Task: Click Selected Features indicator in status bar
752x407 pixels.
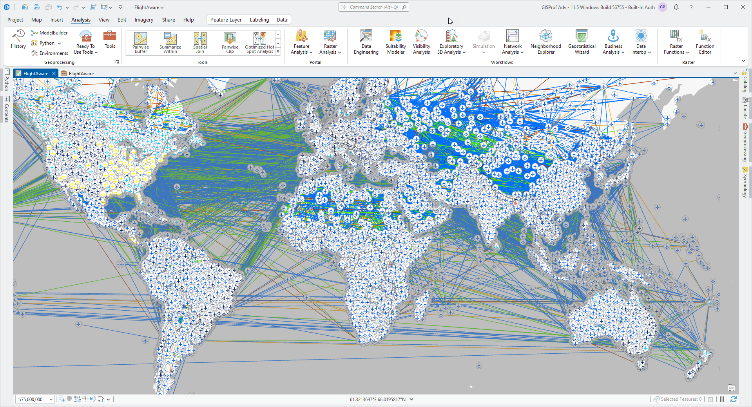Action: click(x=680, y=399)
